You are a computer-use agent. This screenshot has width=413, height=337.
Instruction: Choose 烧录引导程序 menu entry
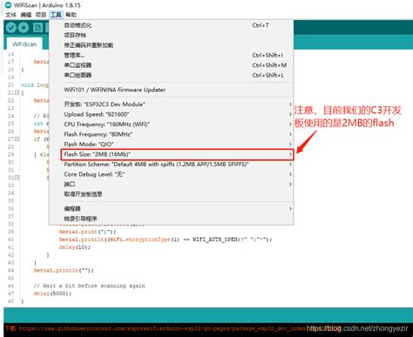tap(172, 219)
